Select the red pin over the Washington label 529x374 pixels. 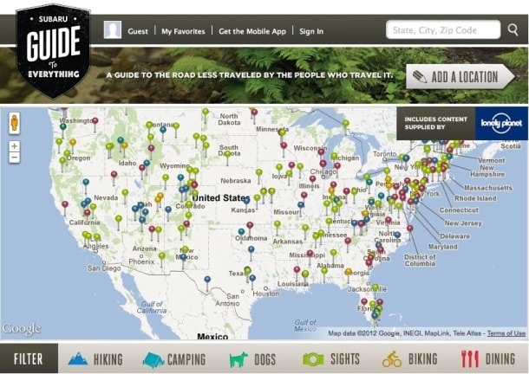tap(95, 120)
